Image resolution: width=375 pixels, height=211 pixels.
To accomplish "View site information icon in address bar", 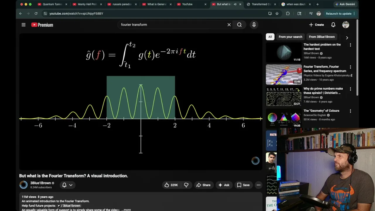I will (x=45, y=13).
